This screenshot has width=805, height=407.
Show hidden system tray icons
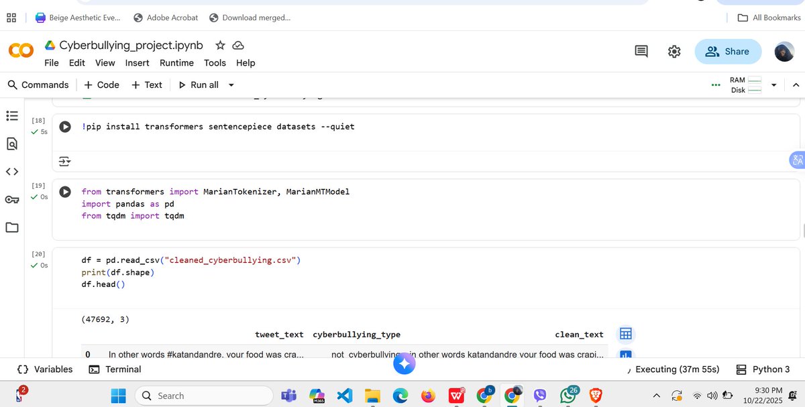656,396
